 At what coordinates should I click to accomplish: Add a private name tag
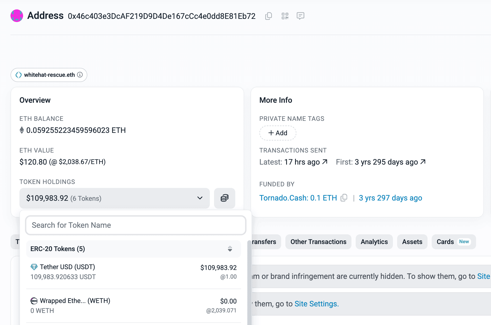coord(278,133)
